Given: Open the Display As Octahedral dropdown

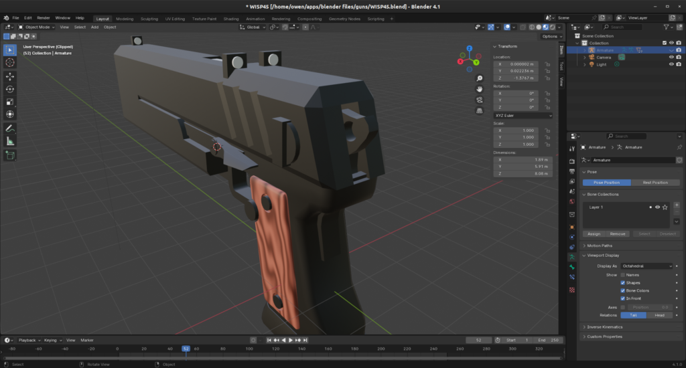Looking at the screenshot, I should tap(646, 266).
